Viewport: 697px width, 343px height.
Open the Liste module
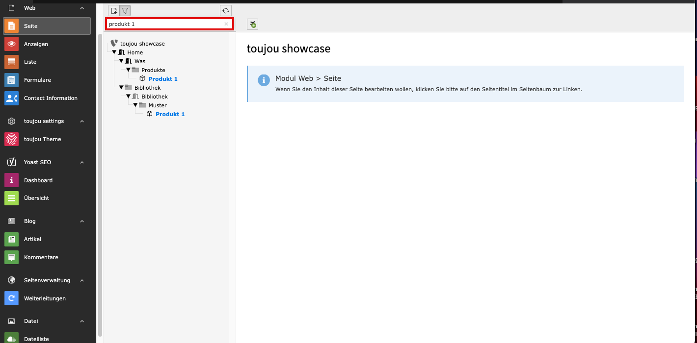tap(30, 62)
